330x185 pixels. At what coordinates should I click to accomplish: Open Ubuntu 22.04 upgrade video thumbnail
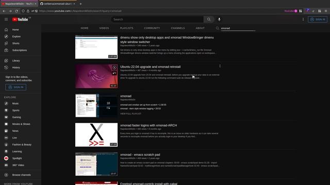click(x=96, y=76)
